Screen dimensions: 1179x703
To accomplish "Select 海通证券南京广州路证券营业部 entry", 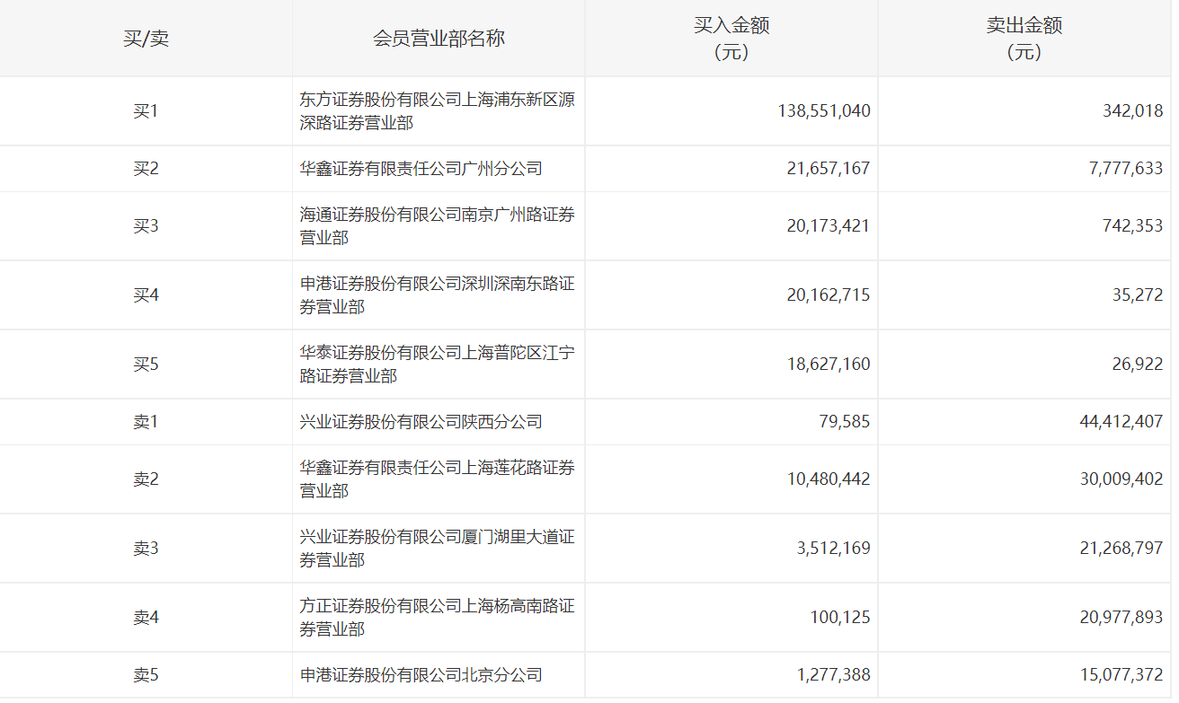I will 437,226.
